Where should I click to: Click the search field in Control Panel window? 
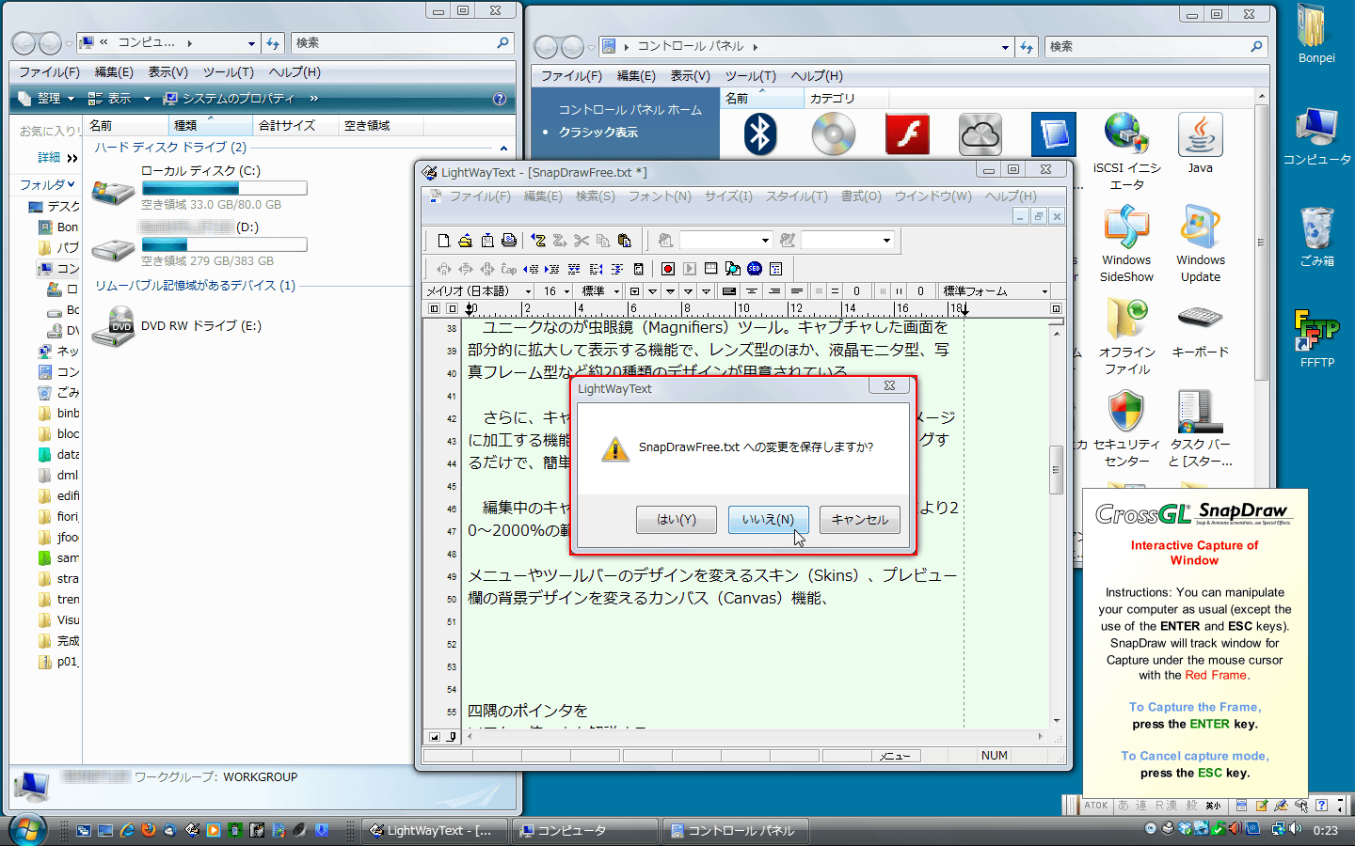tap(1156, 47)
